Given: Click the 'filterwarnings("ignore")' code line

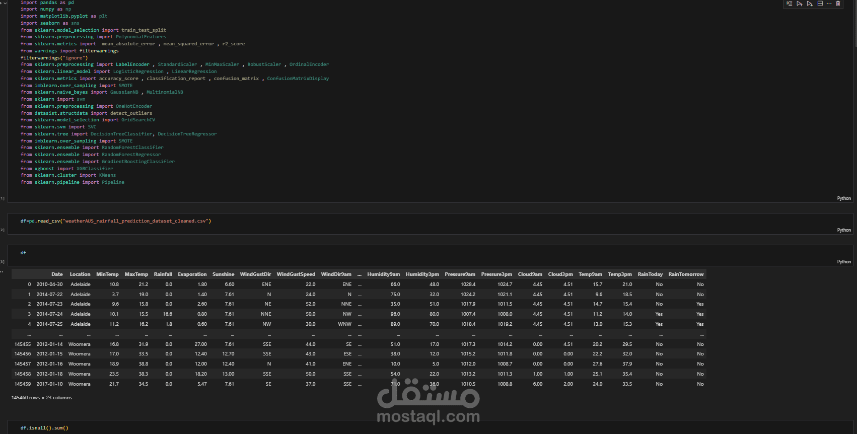Looking at the screenshot, I should (x=54, y=58).
